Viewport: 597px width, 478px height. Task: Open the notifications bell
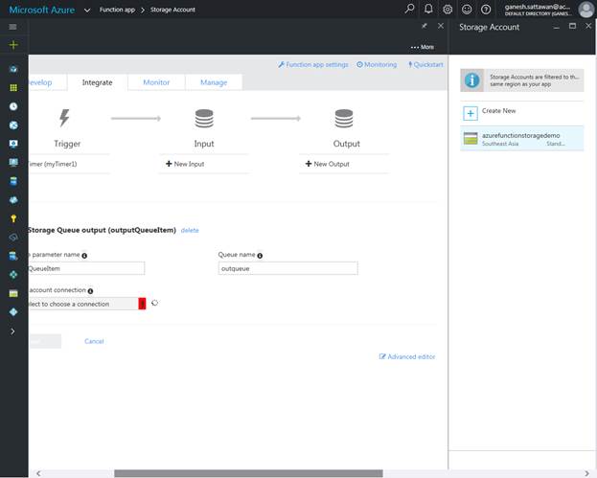coord(428,9)
